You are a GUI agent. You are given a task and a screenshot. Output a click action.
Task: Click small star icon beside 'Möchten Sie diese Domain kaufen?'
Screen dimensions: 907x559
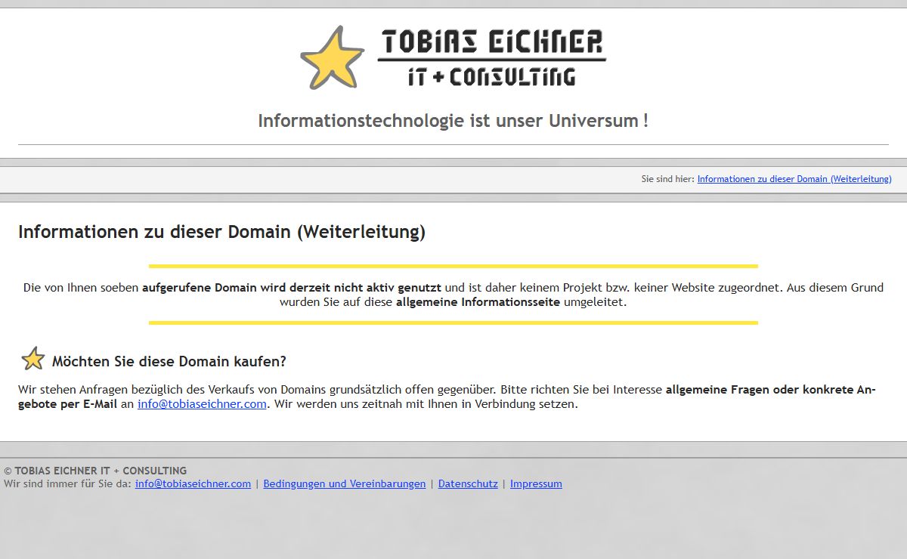pyautogui.click(x=33, y=359)
